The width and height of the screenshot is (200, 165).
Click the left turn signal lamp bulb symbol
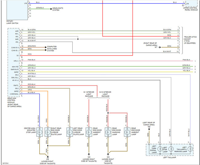click(160, 149)
